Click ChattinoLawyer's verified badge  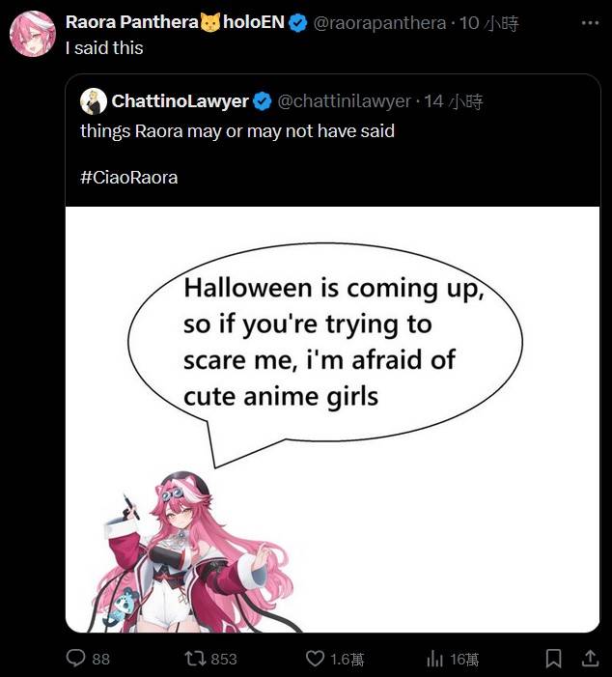click(262, 101)
